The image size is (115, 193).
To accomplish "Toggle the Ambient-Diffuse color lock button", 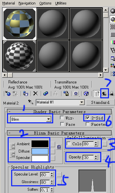I will pos(12,146).
